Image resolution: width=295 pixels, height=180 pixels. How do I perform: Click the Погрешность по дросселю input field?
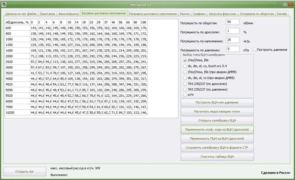233,31
